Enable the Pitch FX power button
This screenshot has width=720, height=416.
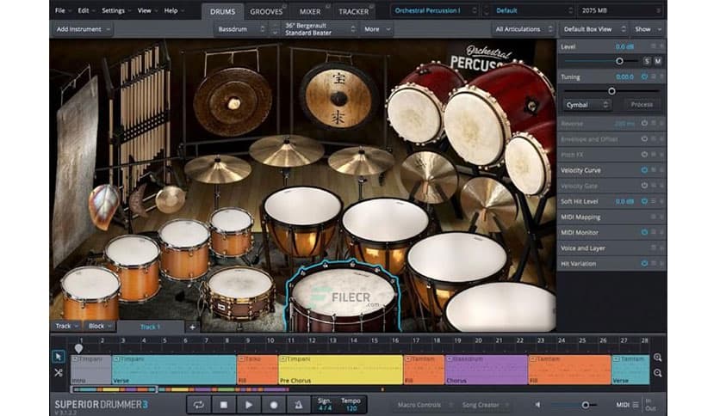coord(644,155)
